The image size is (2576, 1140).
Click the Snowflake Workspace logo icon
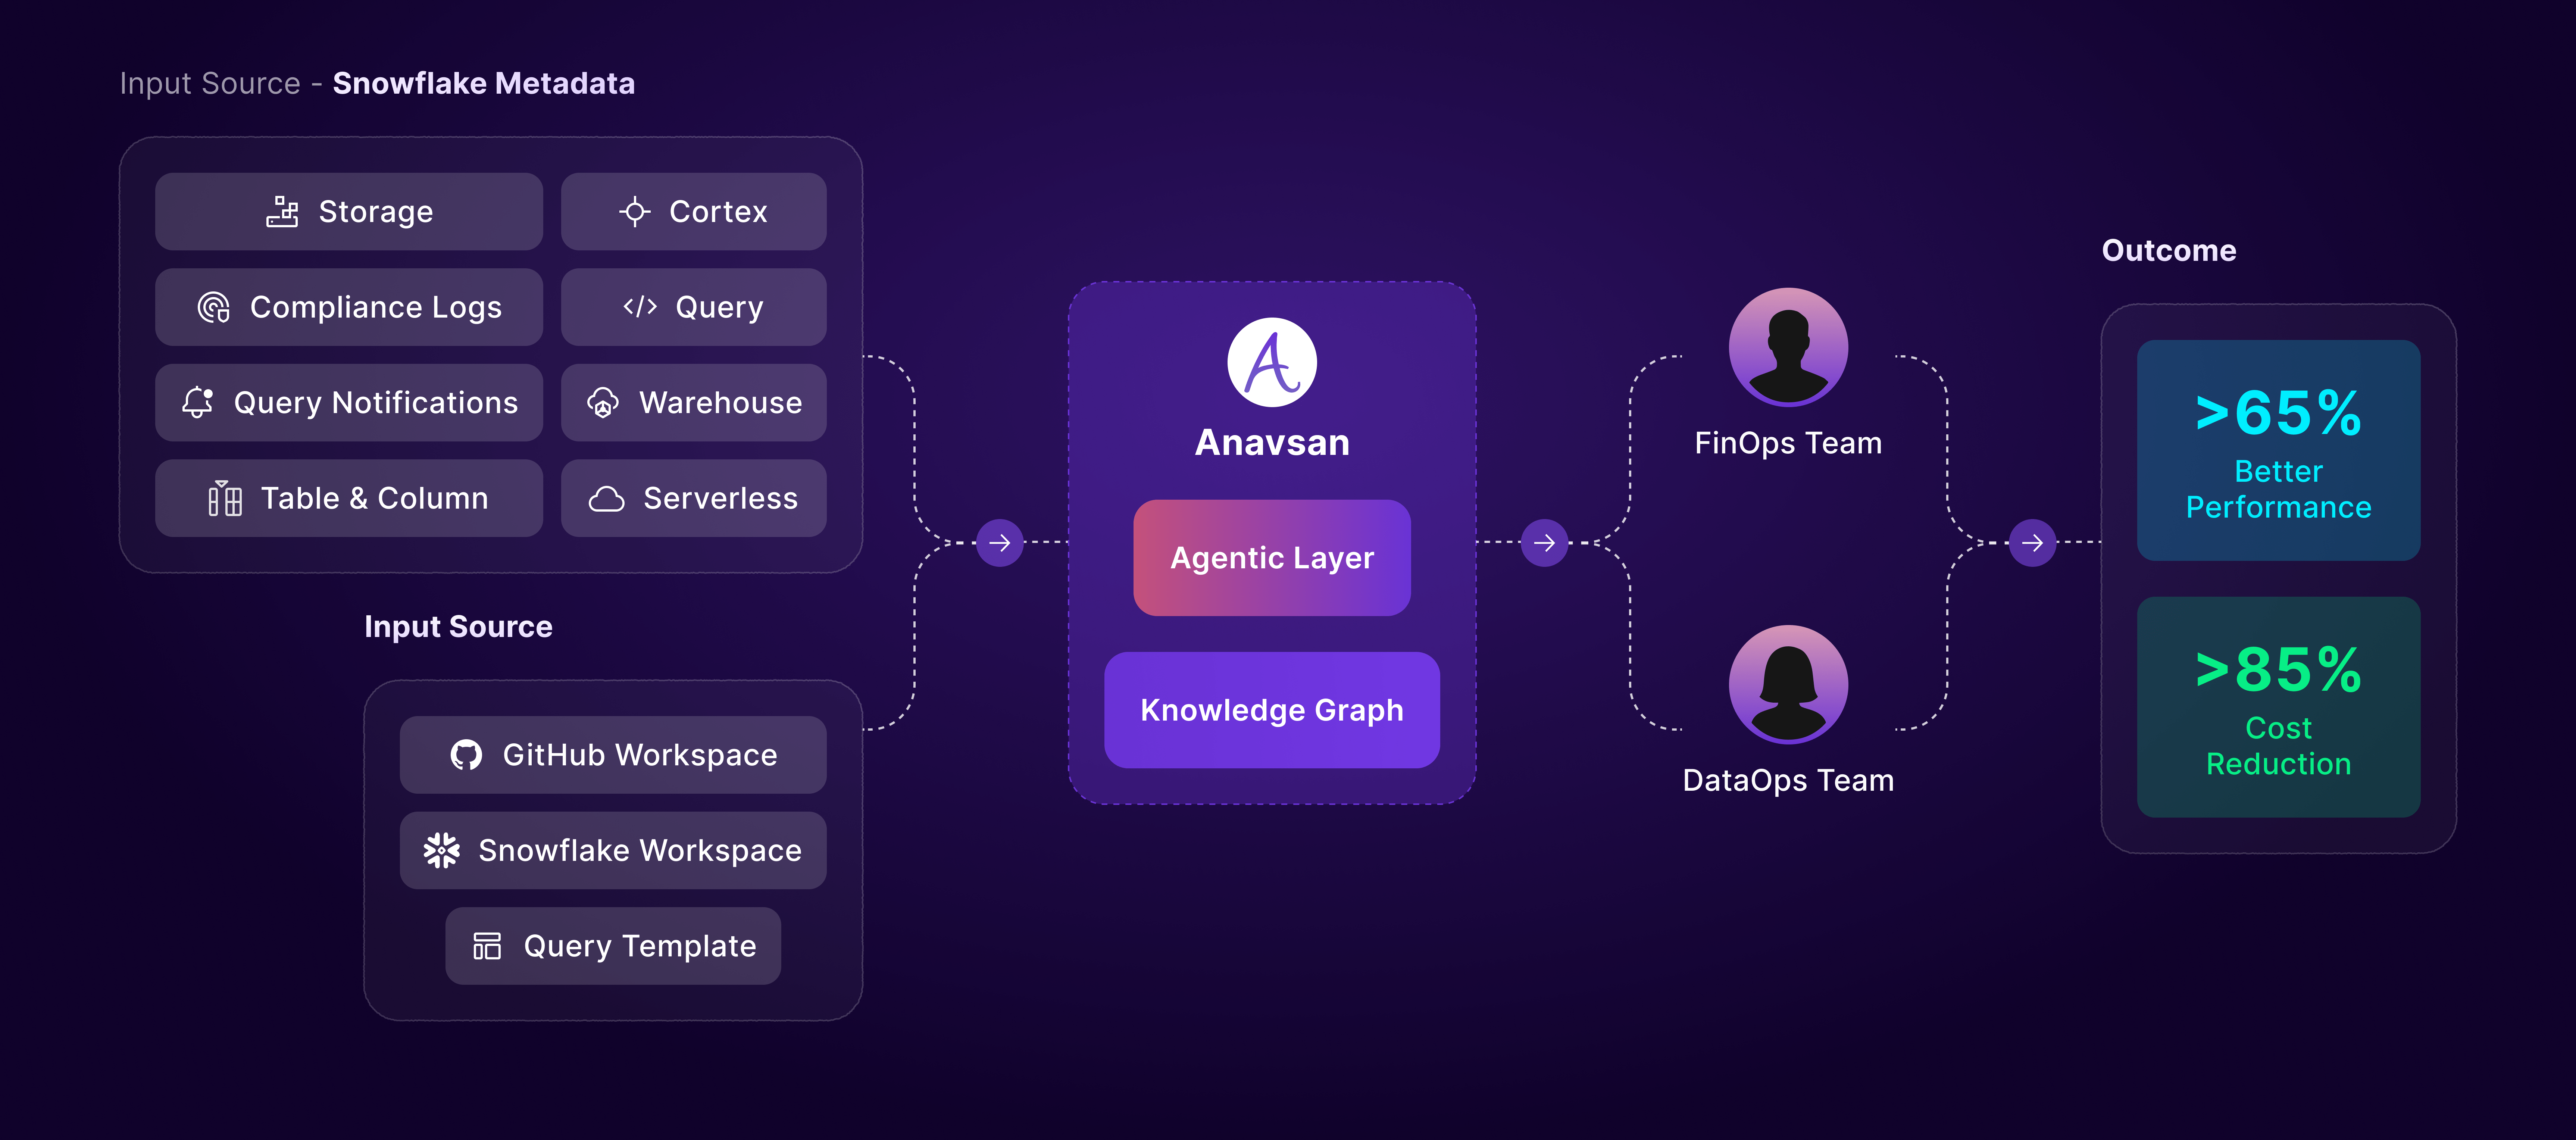coord(441,850)
